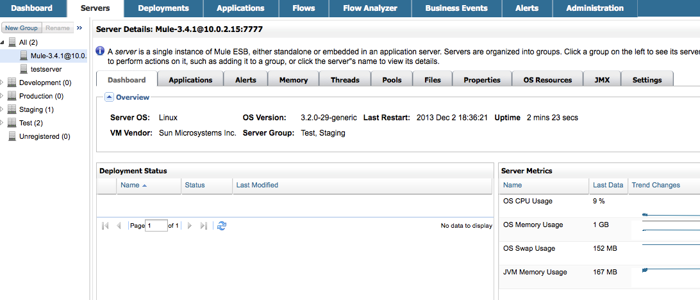Viewport: 700px width, 300px height.
Task: Collapse the All servers tree node
Action: [x=3, y=42]
